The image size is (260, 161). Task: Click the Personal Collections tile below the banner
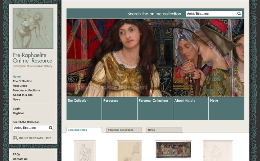pos(155,108)
